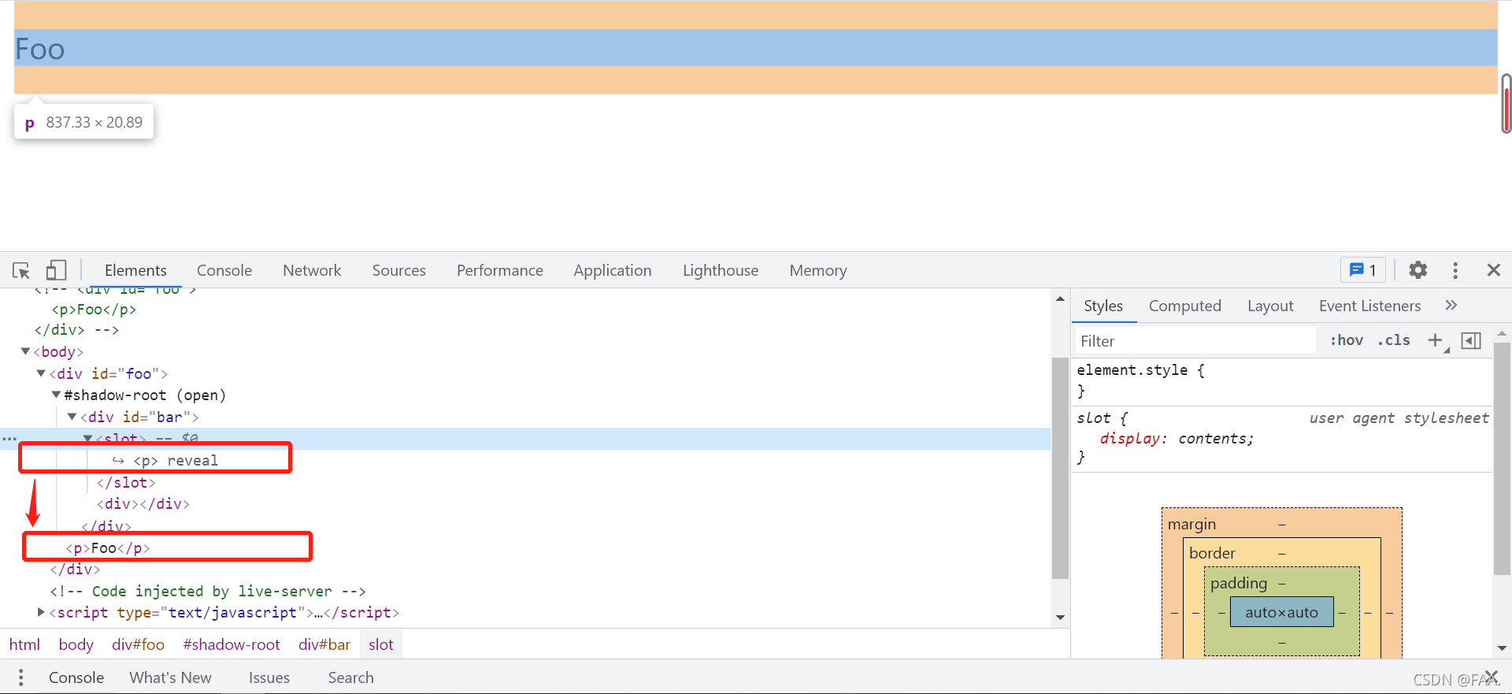Open the Memory tab

[818, 270]
